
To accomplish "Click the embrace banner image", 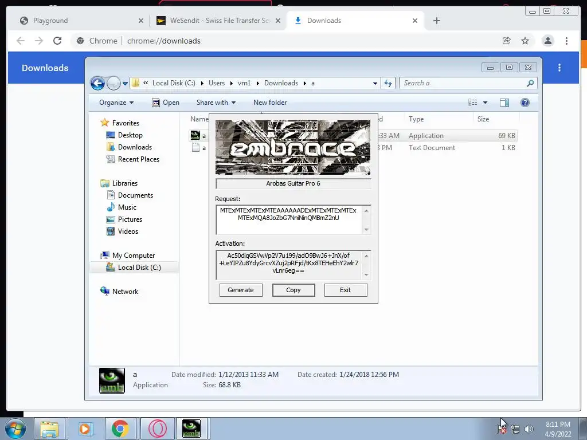I will pos(293,147).
